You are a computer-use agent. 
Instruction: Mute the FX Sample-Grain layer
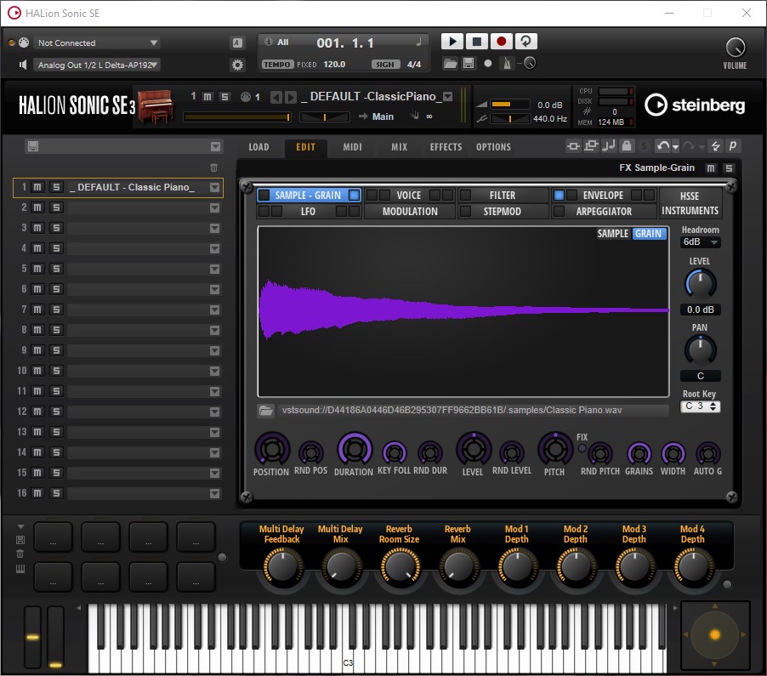[711, 168]
